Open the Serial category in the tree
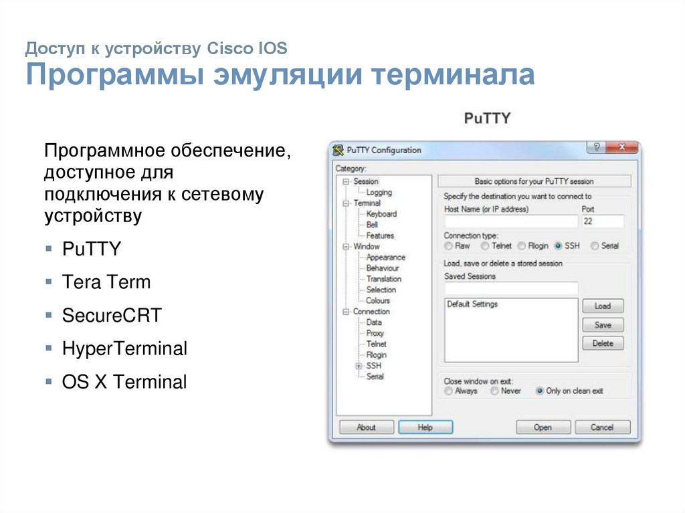Image resolution: width=685 pixels, height=513 pixels. click(375, 377)
